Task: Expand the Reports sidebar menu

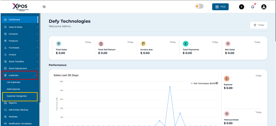Action: 19,103
